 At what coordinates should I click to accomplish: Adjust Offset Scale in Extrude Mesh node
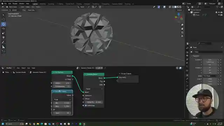click(94, 102)
